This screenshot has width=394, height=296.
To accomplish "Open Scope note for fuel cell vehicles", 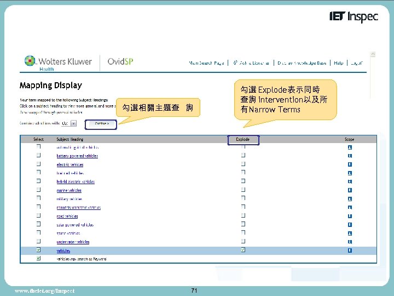I will point(350,173).
